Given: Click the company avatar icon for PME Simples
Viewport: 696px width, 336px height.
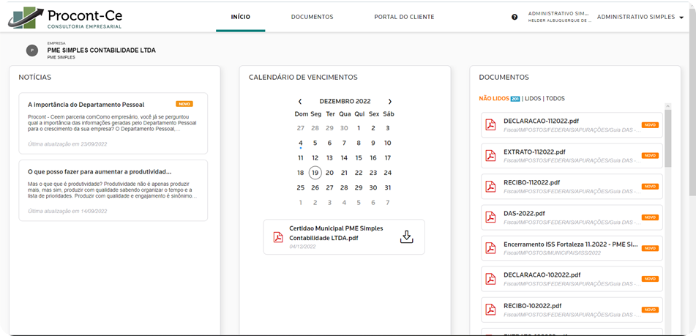Looking at the screenshot, I should (31, 51).
